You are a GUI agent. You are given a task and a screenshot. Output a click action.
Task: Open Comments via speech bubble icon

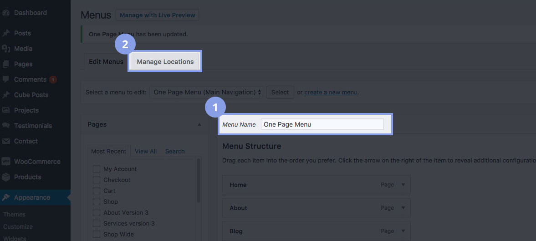pos(6,79)
